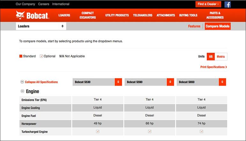Open the Attachments menu
Screen dimensions: 246x141
(x=166, y=15)
